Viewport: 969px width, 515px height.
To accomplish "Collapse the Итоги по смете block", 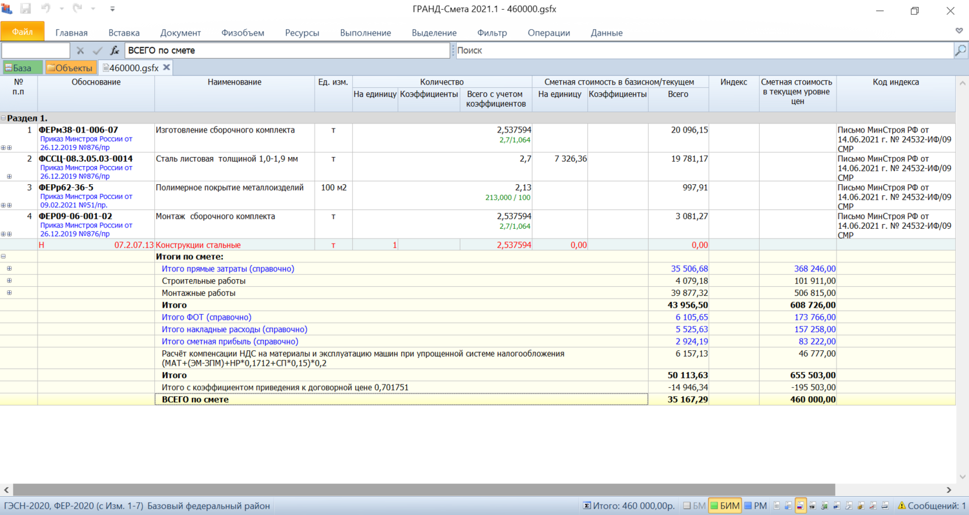I will coord(4,257).
